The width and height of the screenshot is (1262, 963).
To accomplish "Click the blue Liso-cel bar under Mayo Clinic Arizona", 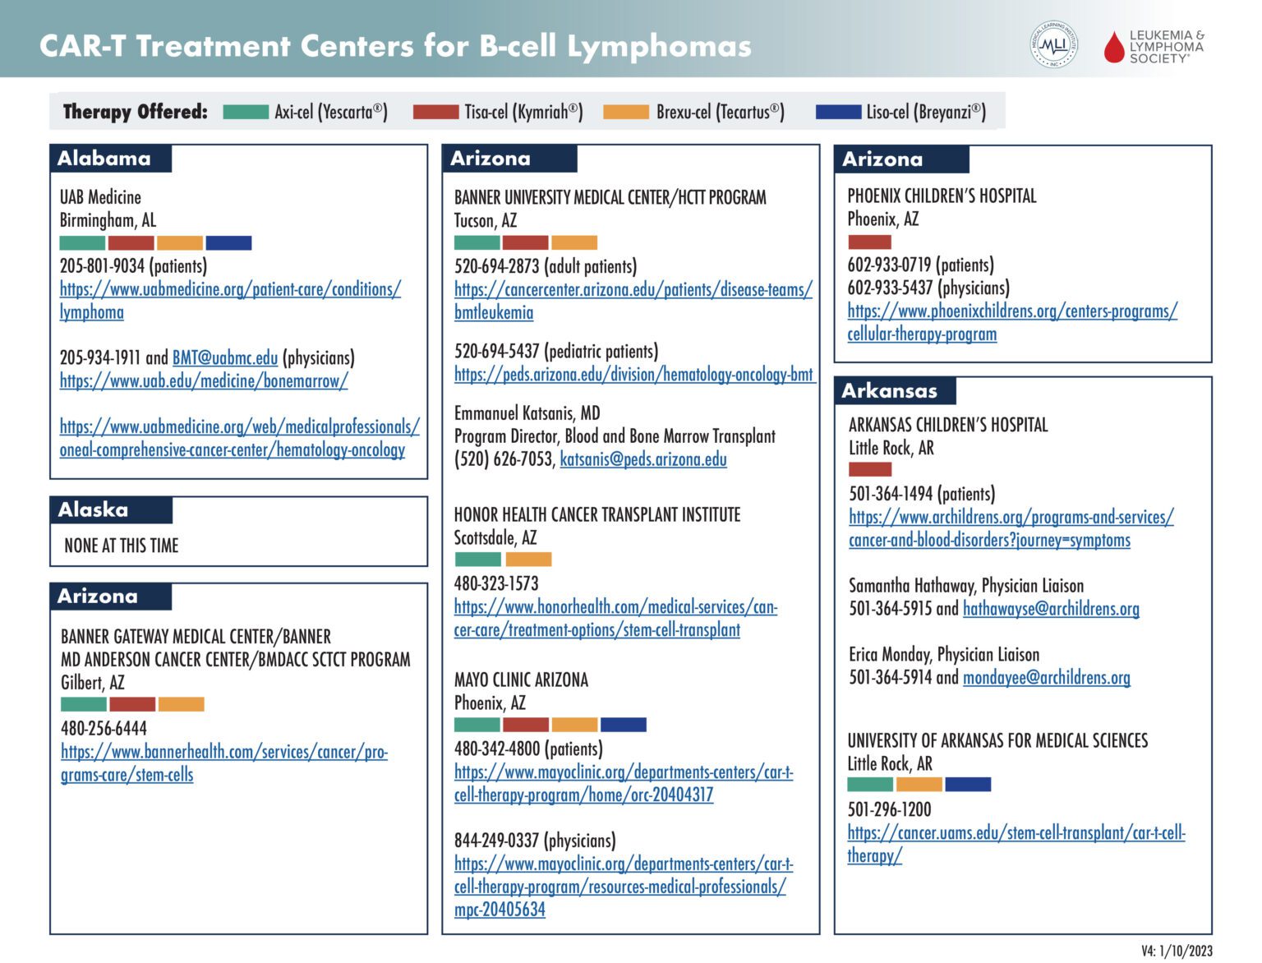I will (x=624, y=725).
